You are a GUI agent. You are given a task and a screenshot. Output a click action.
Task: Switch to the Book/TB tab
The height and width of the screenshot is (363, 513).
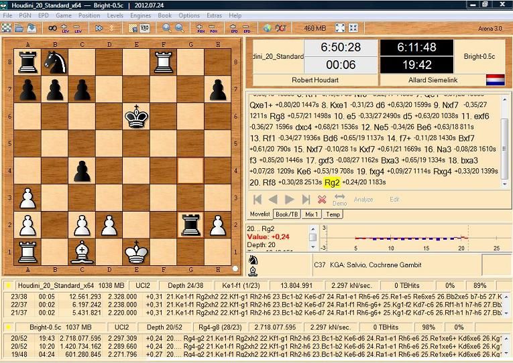tap(287, 214)
